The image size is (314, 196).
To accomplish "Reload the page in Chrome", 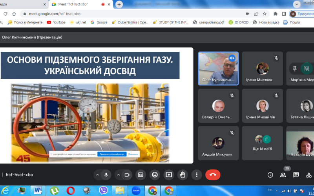I will tap(5, 14).
